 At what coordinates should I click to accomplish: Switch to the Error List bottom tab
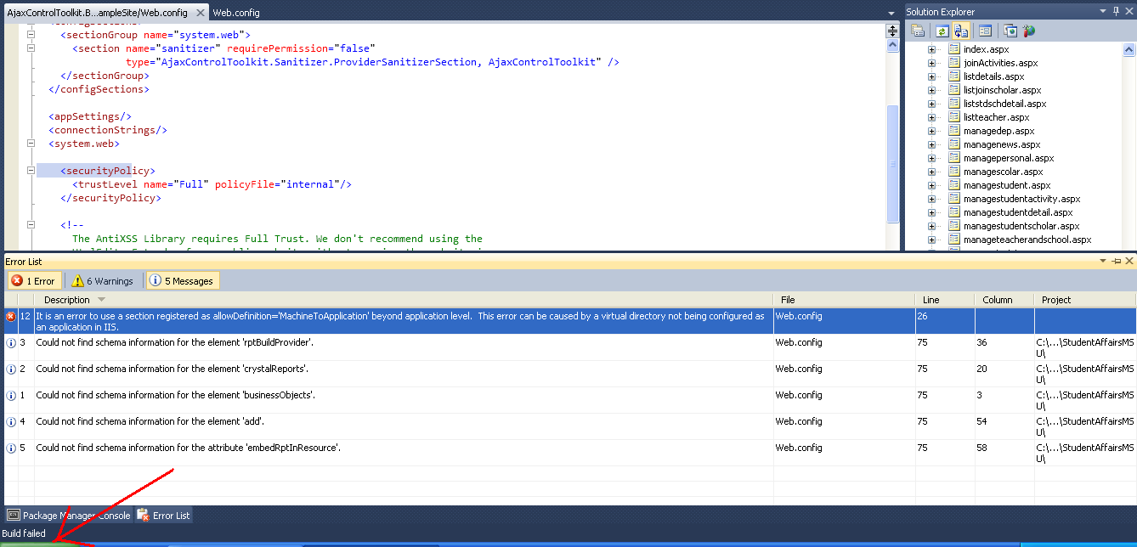[x=165, y=516]
